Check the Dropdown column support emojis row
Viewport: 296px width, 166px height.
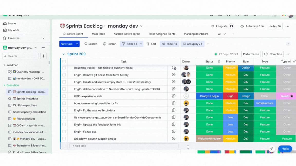point(64,139)
